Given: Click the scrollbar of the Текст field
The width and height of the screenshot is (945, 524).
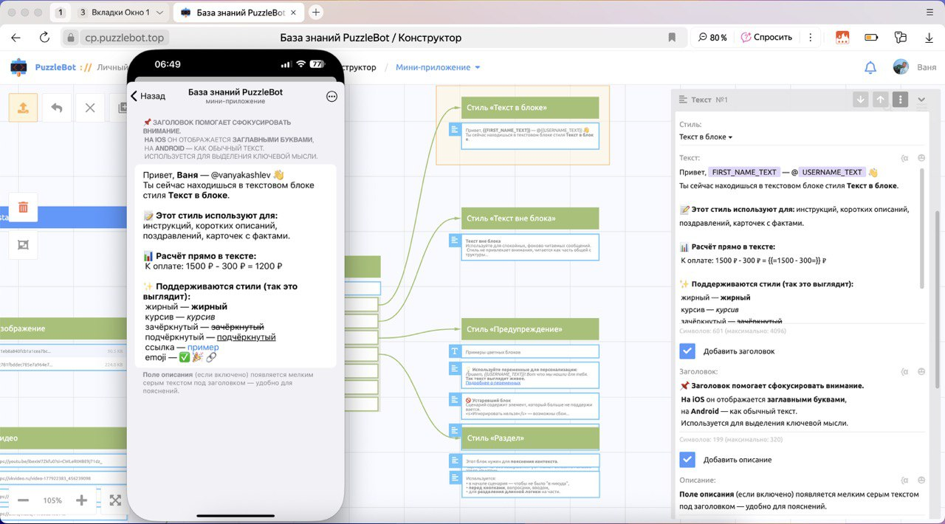Looking at the screenshot, I should pyautogui.click(x=922, y=229).
